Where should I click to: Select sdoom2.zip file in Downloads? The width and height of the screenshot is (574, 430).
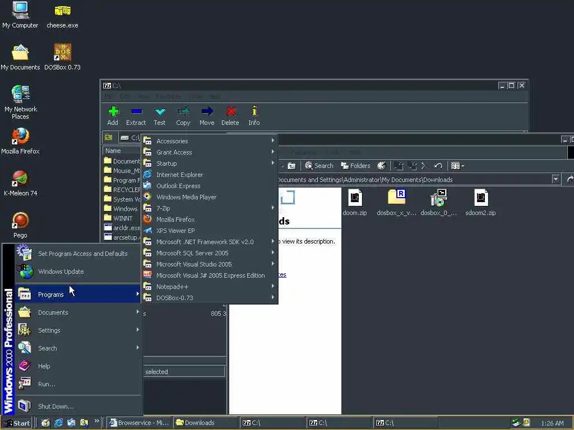coord(480,203)
